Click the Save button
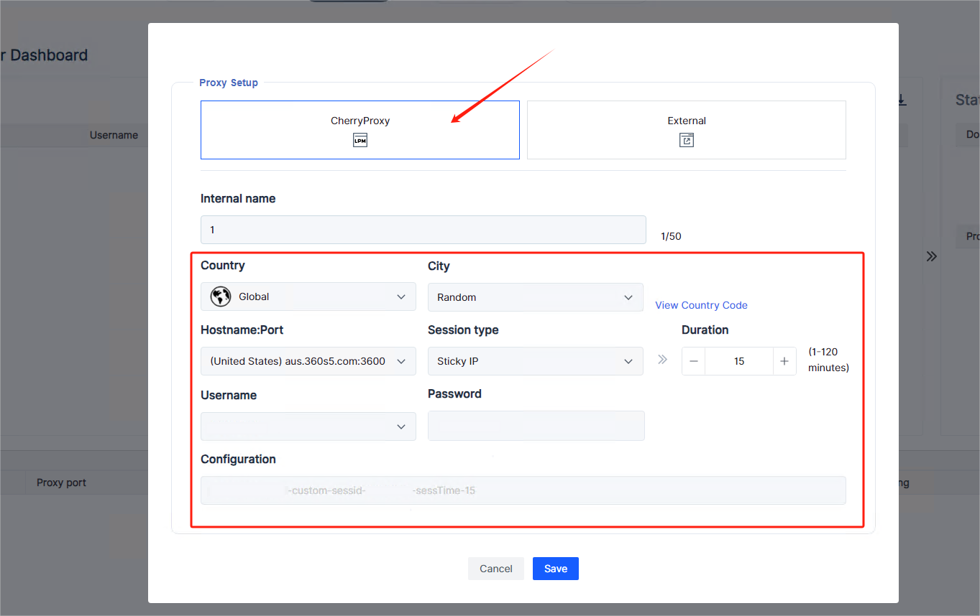This screenshot has width=980, height=616. 555,569
